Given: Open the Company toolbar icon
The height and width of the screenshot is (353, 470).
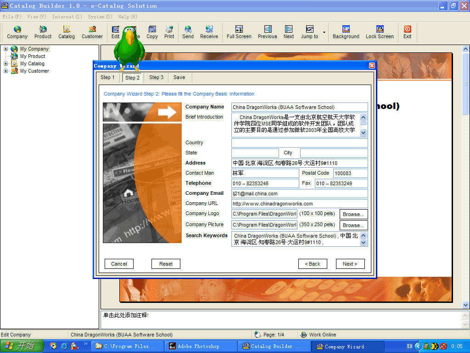Looking at the screenshot, I should (17, 32).
